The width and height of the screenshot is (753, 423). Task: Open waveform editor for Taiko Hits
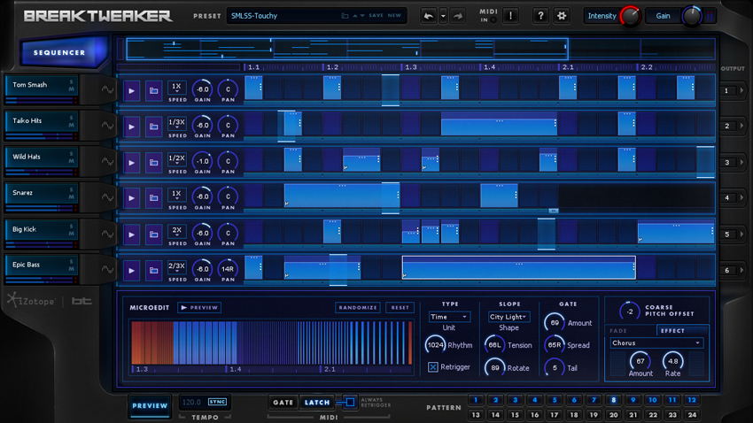coord(107,126)
